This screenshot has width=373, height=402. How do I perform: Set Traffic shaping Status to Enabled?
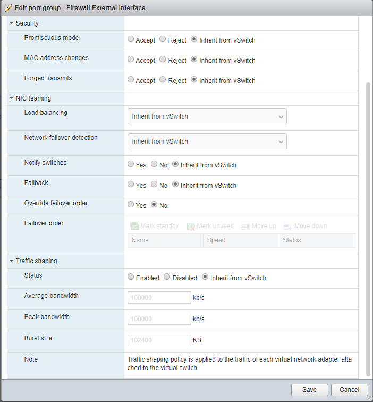(x=131, y=277)
